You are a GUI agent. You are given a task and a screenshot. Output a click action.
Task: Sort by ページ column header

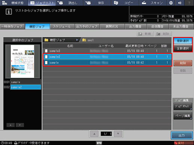(x=152, y=46)
